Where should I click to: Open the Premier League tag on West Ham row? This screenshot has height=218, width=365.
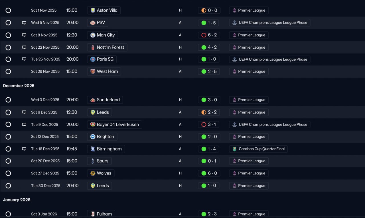point(249,71)
